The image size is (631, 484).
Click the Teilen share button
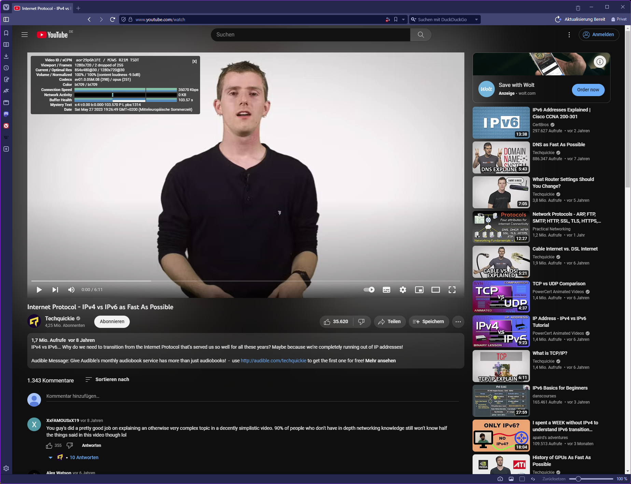tap(390, 321)
